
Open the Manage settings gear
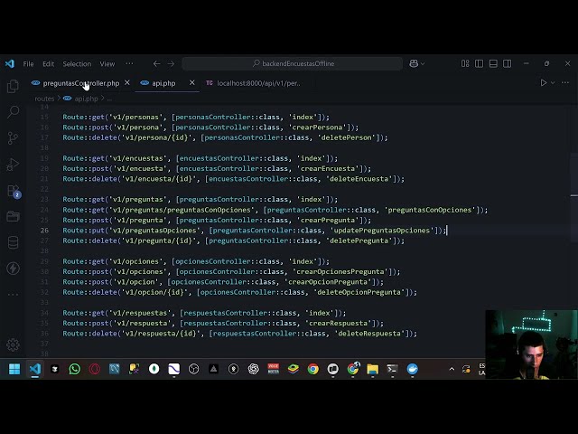13,344
